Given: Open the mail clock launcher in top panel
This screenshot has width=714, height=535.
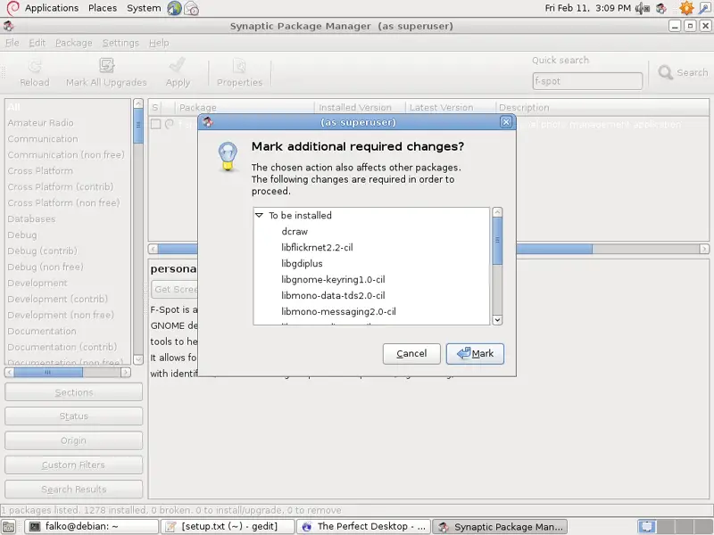Looking at the screenshot, I should [192, 8].
